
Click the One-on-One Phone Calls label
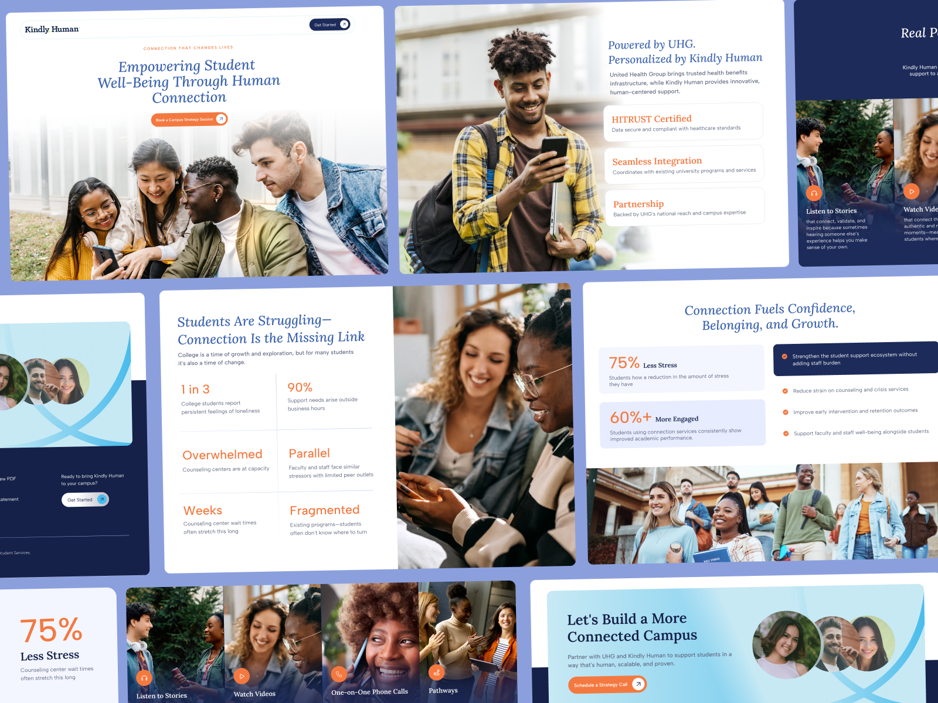coord(369,692)
